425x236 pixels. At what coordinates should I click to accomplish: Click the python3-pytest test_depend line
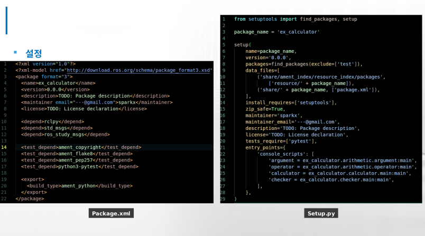click(x=80, y=167)
